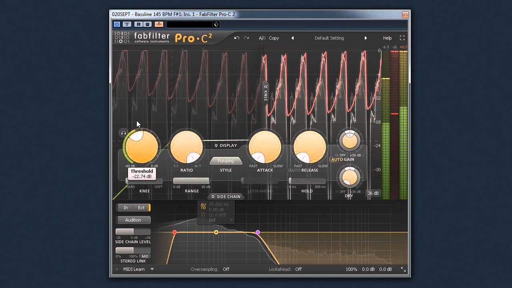The height and width of the screenshot is (288, 512).
Task: Switch A/B state
Action: 262,38
